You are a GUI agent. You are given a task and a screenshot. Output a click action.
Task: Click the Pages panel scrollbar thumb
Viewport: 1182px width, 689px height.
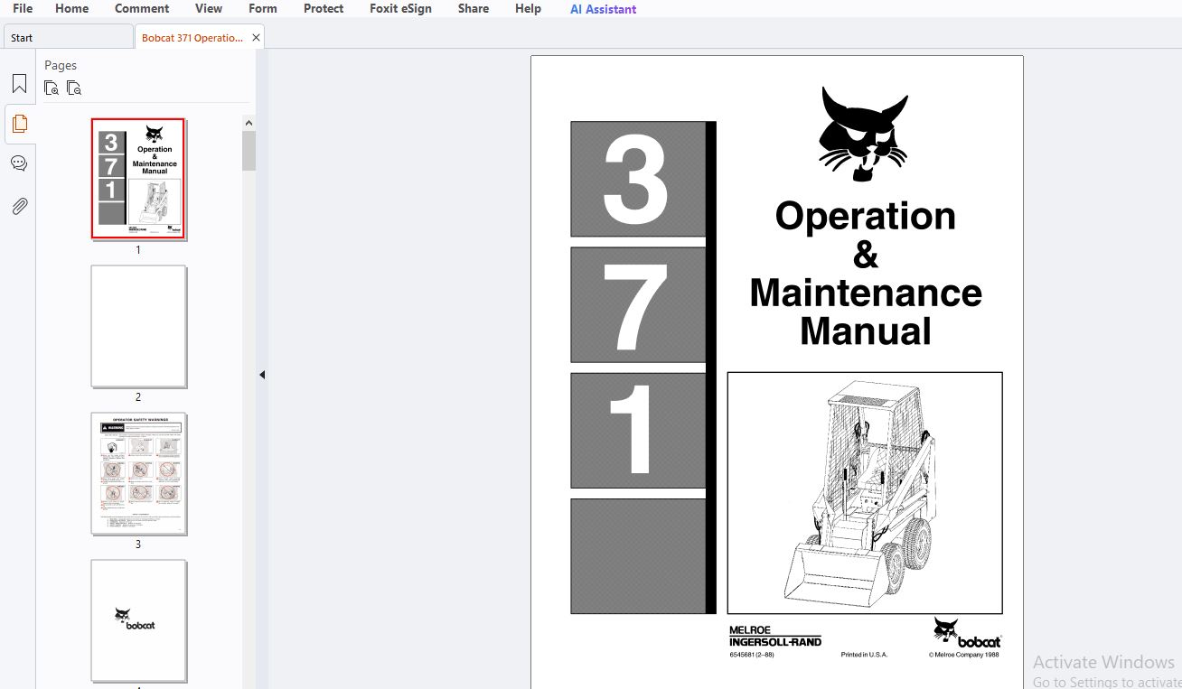click(249, 150)
